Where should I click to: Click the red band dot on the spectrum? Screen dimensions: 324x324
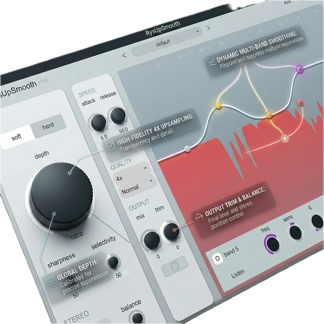pos(300,103)
